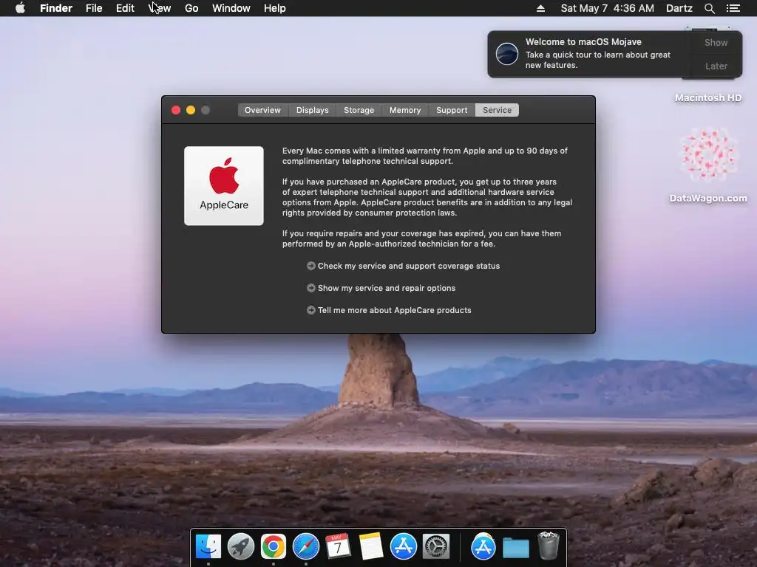The width and height of the screenshot is (757, 567).
Task: Open Spotlight search magnifier icon
Action: pyautogui.click(x=709, y=8)
